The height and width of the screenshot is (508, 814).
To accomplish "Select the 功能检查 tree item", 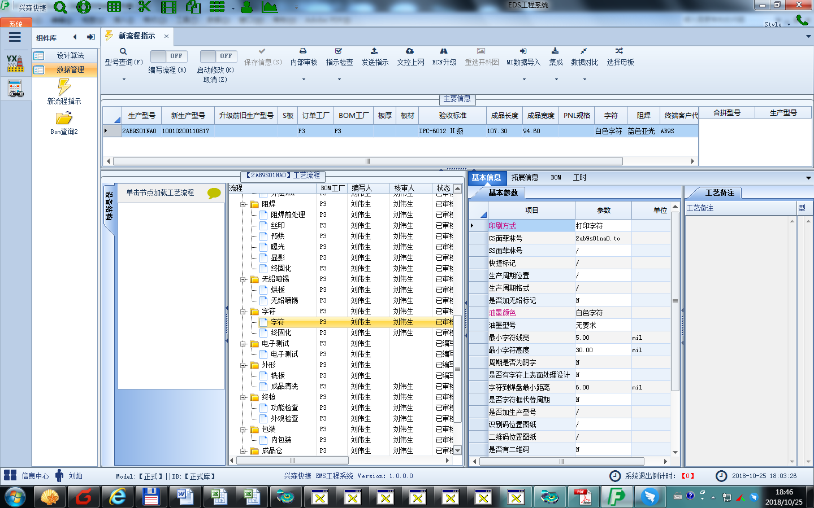I will pos(284,408).
